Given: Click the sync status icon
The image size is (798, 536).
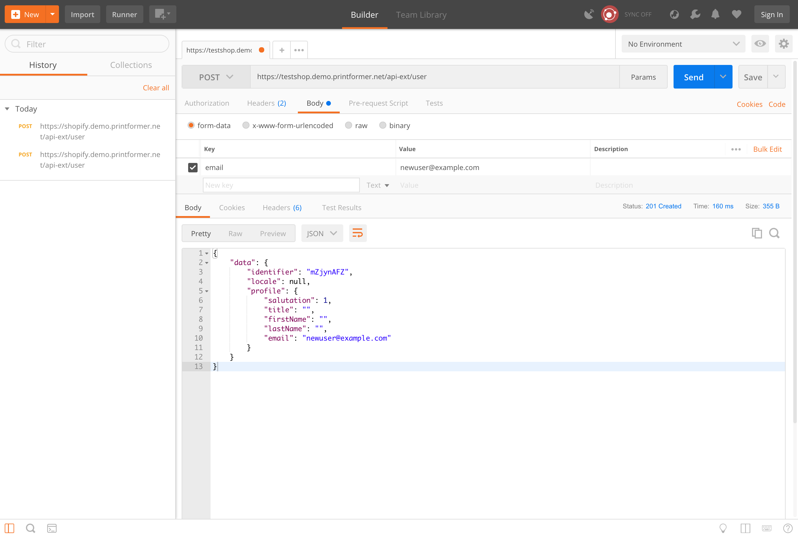Looking at the screenshot, I should tap(610, 14).
